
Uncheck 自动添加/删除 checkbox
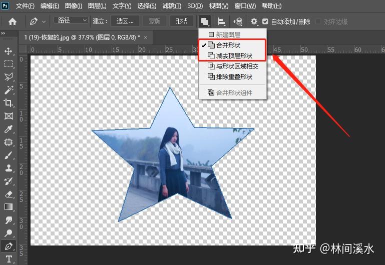tap(265, 21)
